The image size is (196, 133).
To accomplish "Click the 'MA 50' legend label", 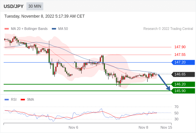I will 63,29.
